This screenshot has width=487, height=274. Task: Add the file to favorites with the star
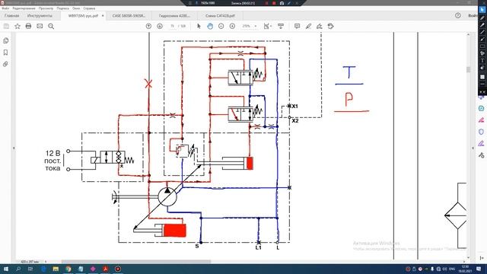pos(18,27)
